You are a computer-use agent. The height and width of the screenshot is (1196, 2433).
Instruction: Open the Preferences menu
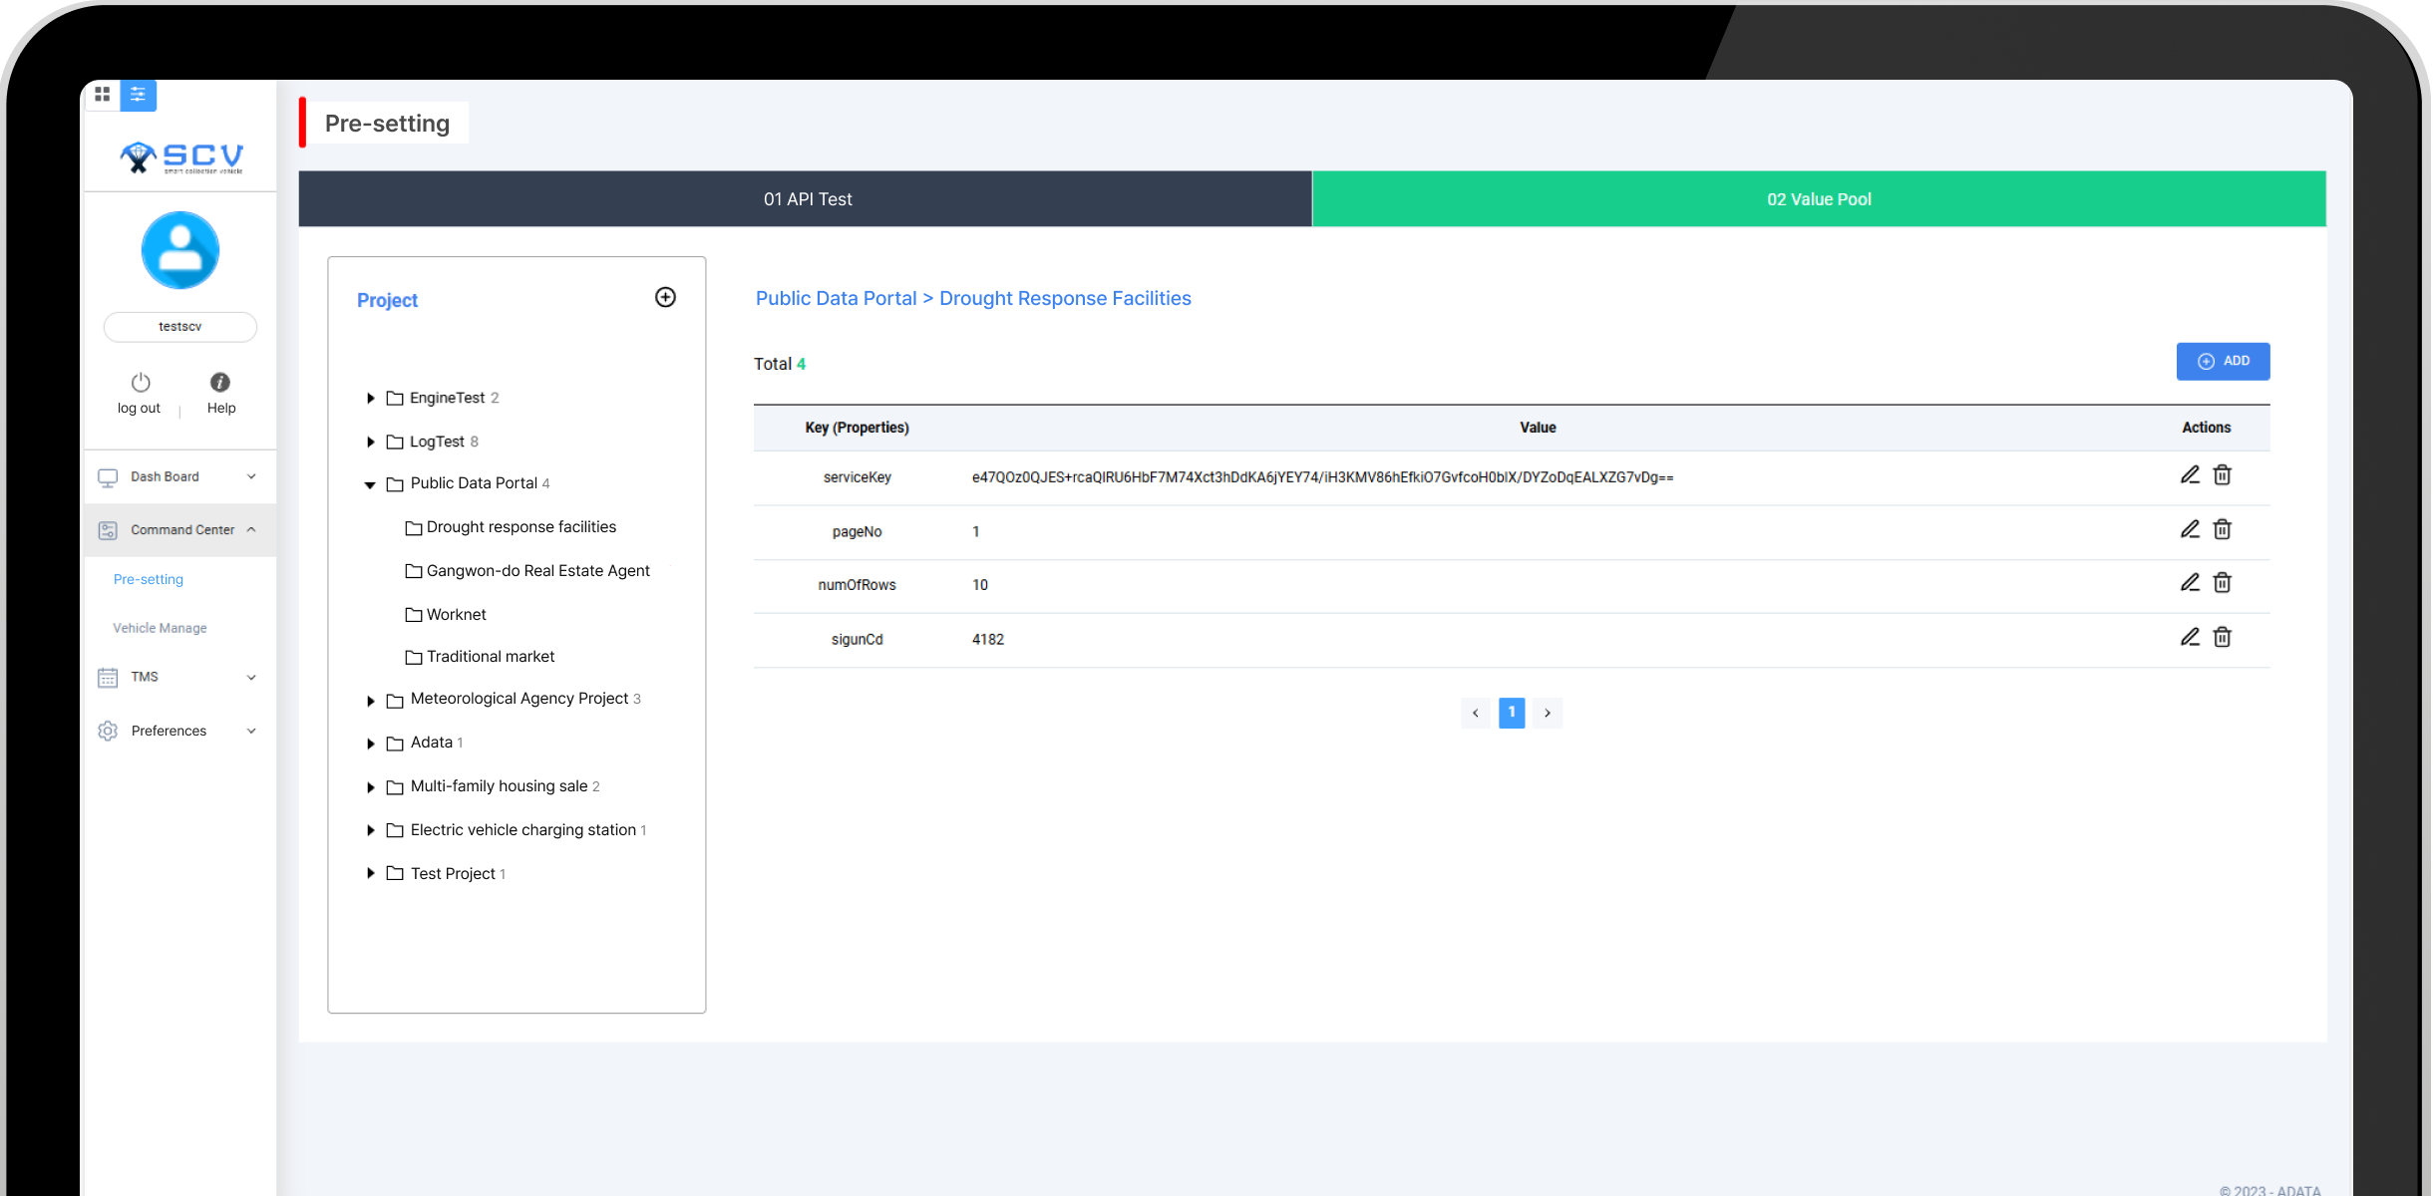tap(179, 731)
